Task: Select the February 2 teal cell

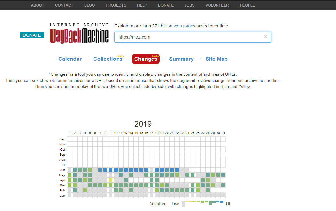Action: 75,190
